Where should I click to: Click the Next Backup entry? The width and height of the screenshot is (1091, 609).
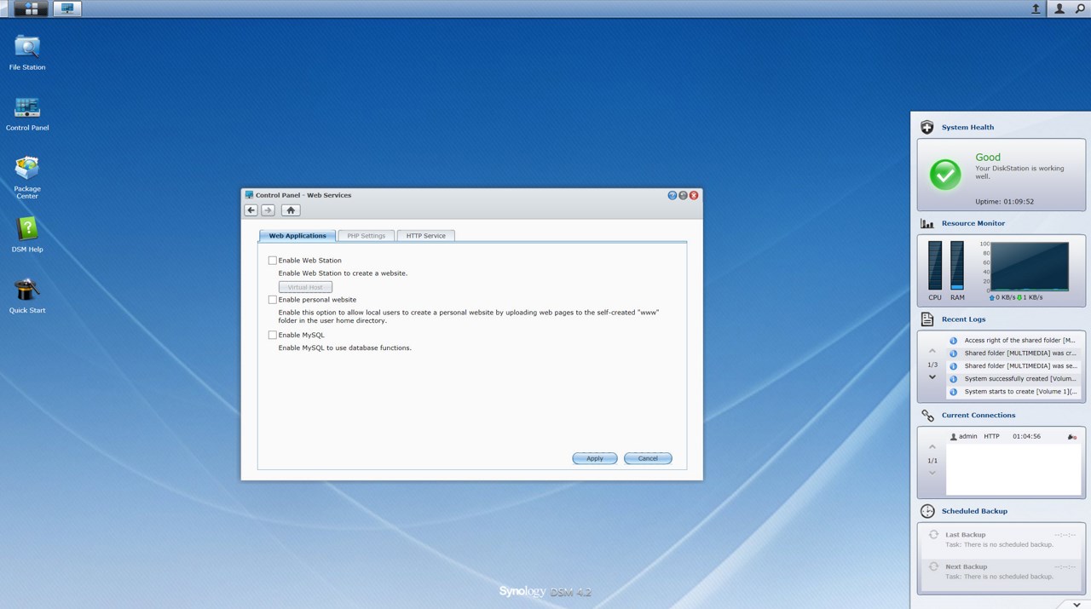1002,572
